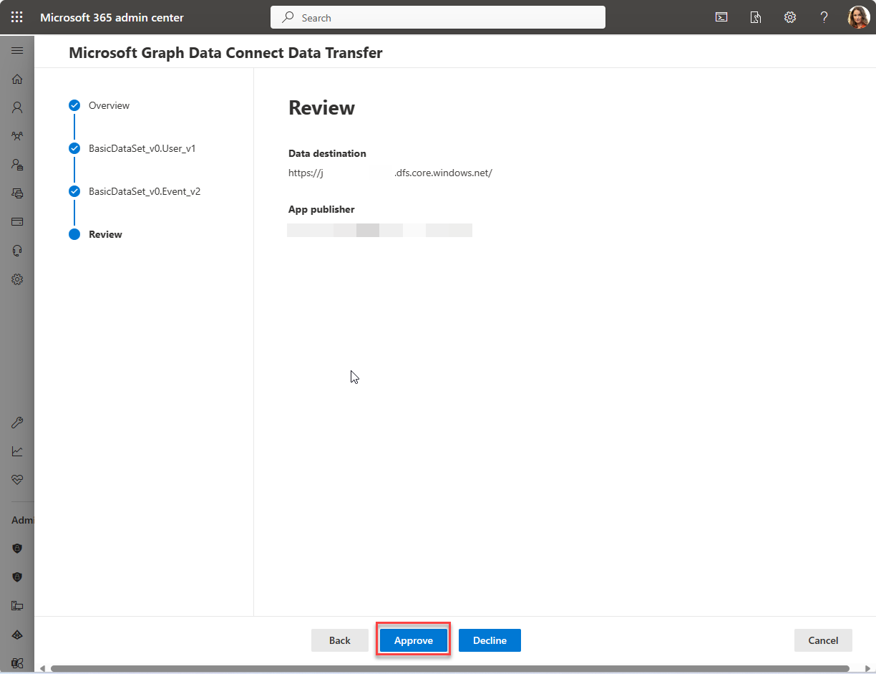Open Support via the headset icon
The width and height of the screenshot is (876, 674).
coord(16,250)
